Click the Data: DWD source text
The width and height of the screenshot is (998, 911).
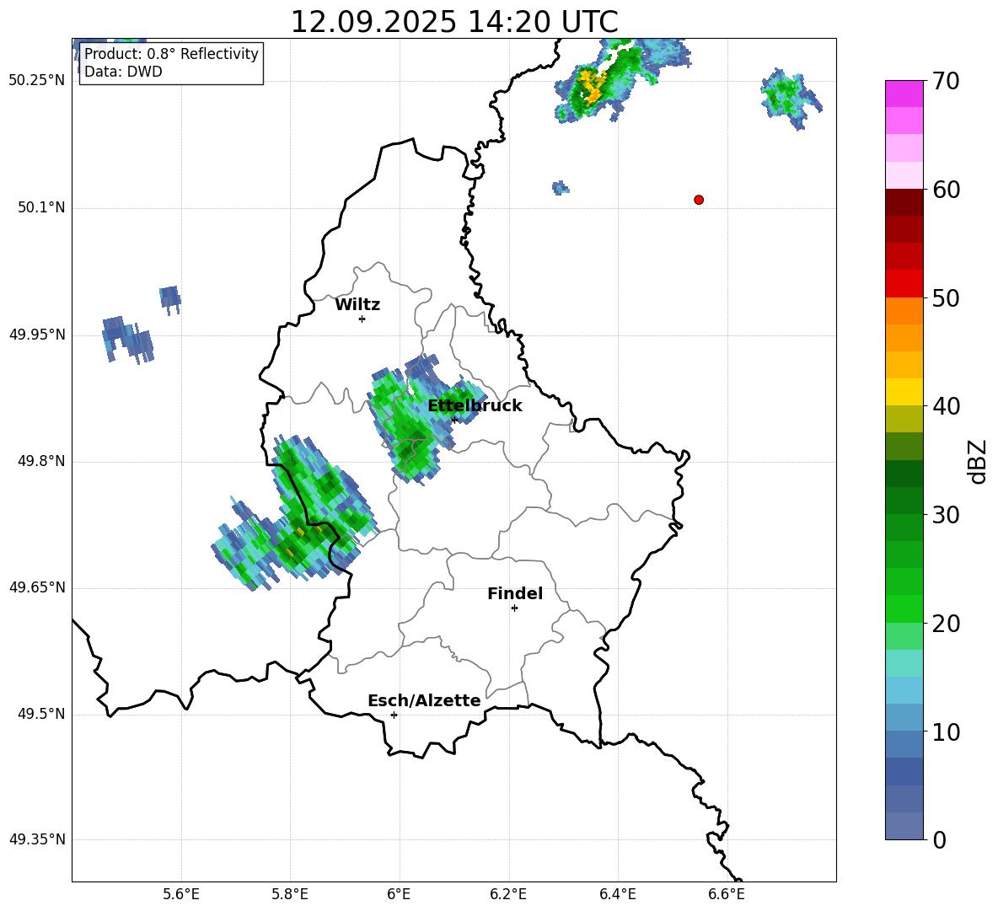[x=123, y=72]
